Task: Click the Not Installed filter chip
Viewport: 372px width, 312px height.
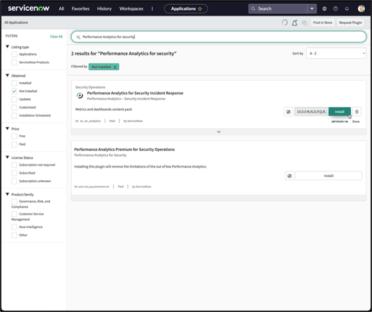Action: [x=104, y=67]
